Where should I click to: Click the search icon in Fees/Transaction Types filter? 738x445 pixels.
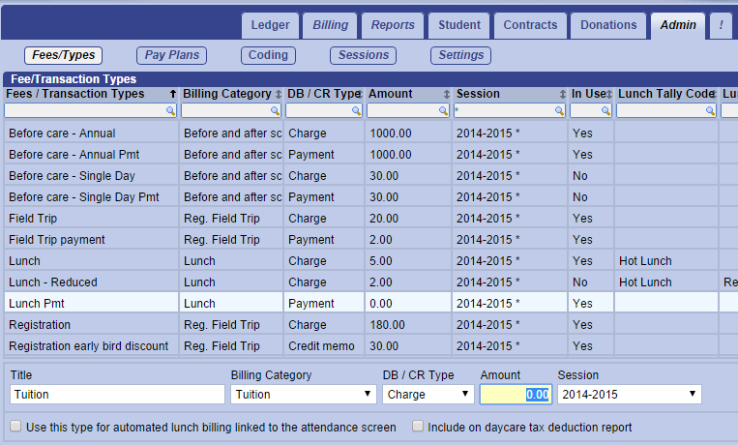(x=171, y=111)
